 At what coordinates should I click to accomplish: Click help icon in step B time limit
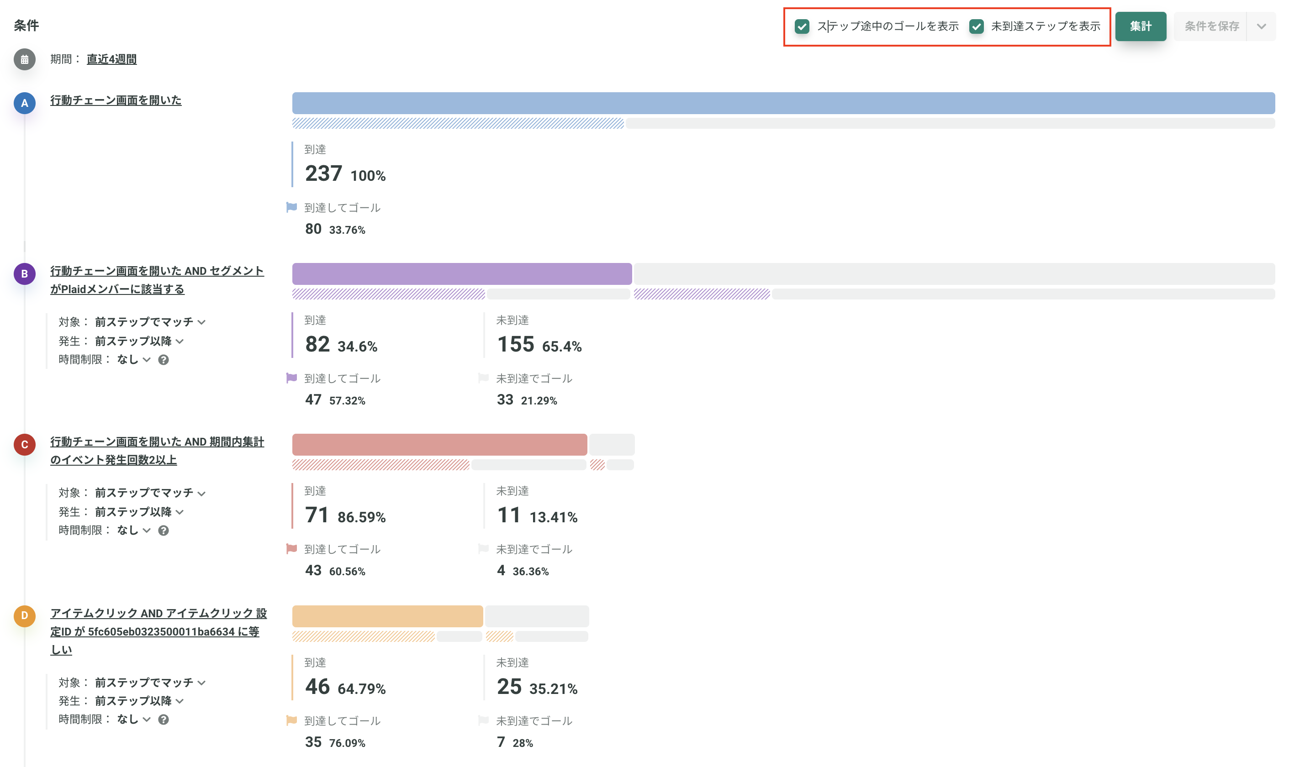click(x=164, y=360)
